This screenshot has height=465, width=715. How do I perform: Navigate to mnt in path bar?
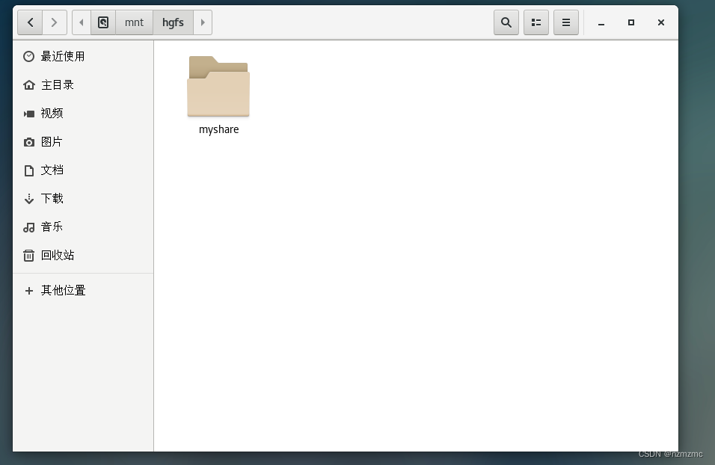[x=134, y=22]
